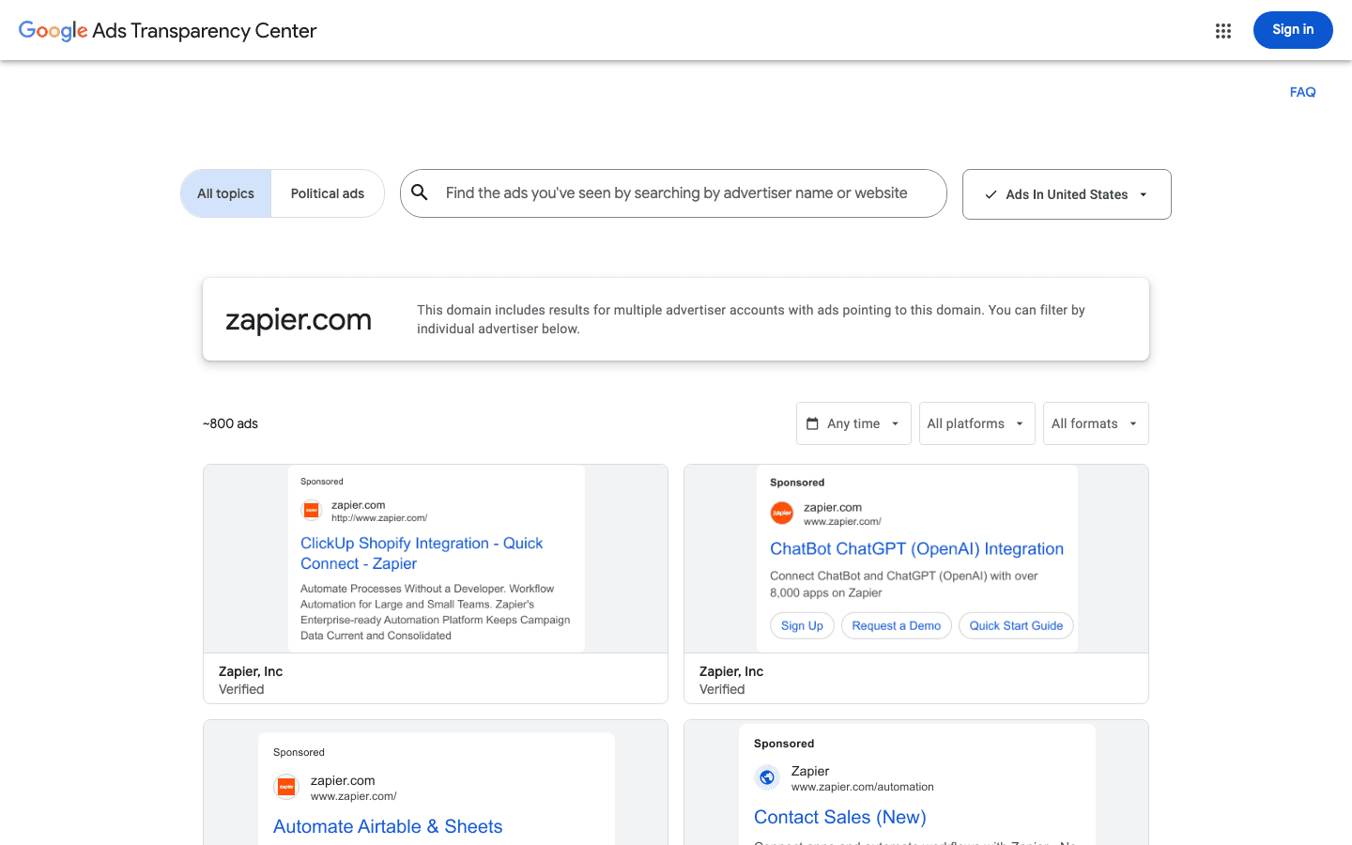1352x845 pixels.
Task: Click Zapier, Inc under ClickUp Shopify ad
Action: tap(251, 671)
